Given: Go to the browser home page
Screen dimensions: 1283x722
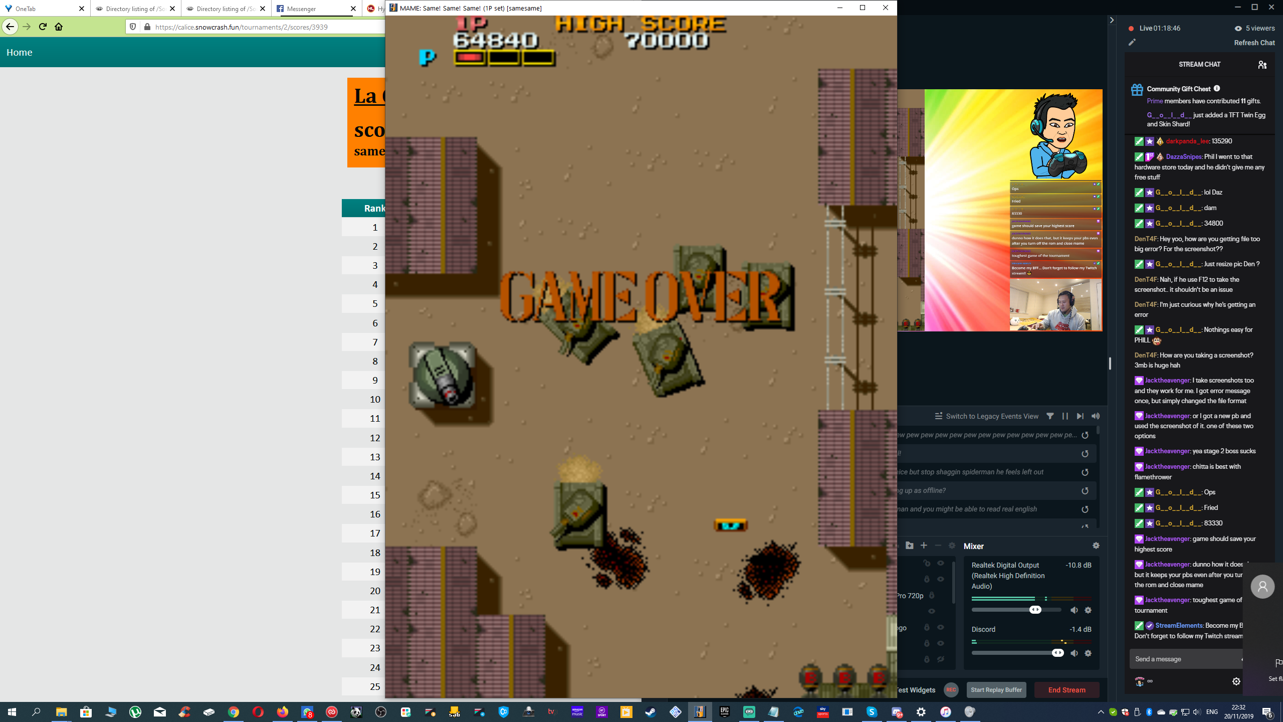Looking at the screenshot, I should [x=59, y=27].
